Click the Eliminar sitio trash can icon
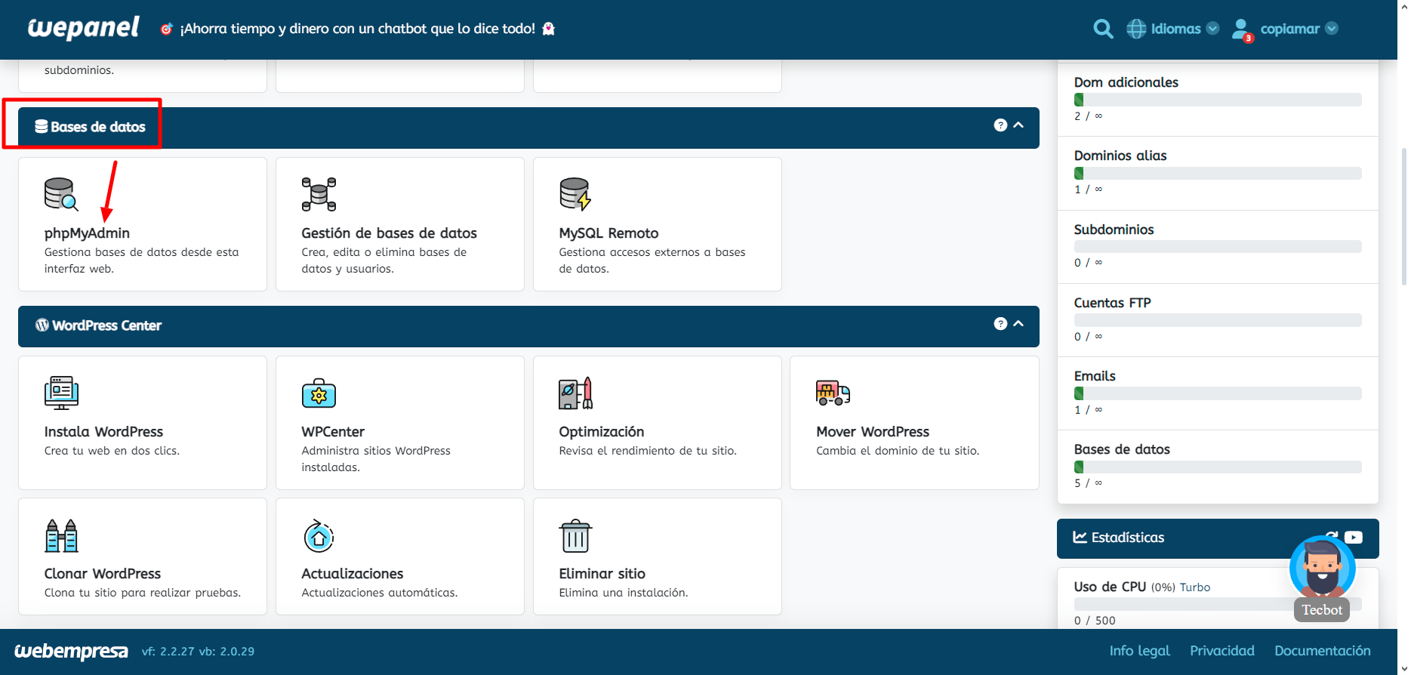 575,535
